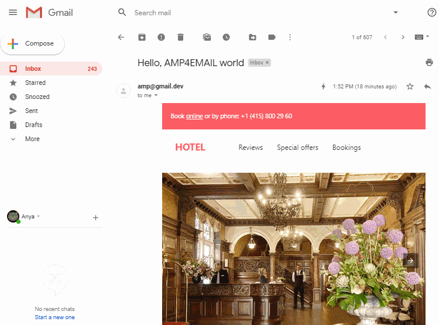Follow the 'Start a new one' chat link
Image resolution: width=439 pixels, height=325 pixels.
(x=55, y=317)
